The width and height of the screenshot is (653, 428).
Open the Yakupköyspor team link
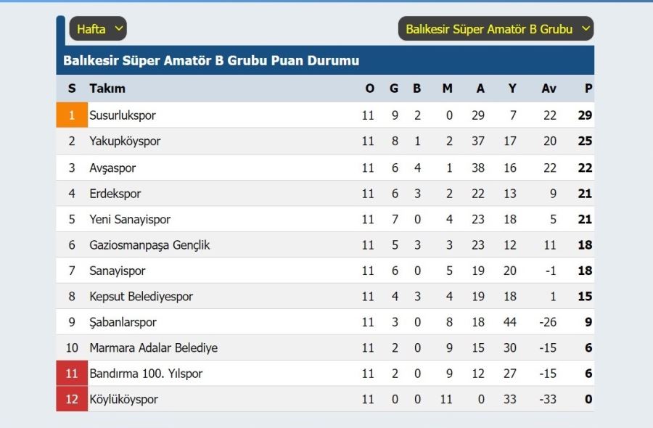tap(125, 141)
